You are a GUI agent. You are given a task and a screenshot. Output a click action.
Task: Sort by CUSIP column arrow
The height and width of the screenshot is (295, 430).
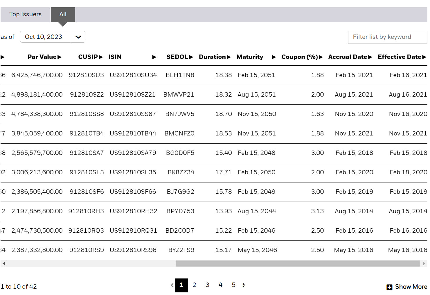101,57
